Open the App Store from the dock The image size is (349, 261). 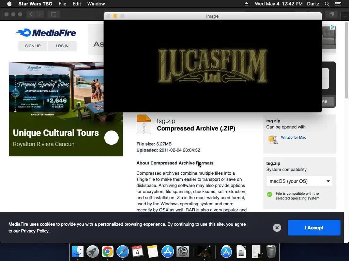tap(168, 252)
